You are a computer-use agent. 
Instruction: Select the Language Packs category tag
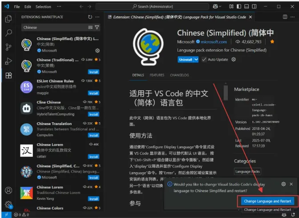(247, 171)
